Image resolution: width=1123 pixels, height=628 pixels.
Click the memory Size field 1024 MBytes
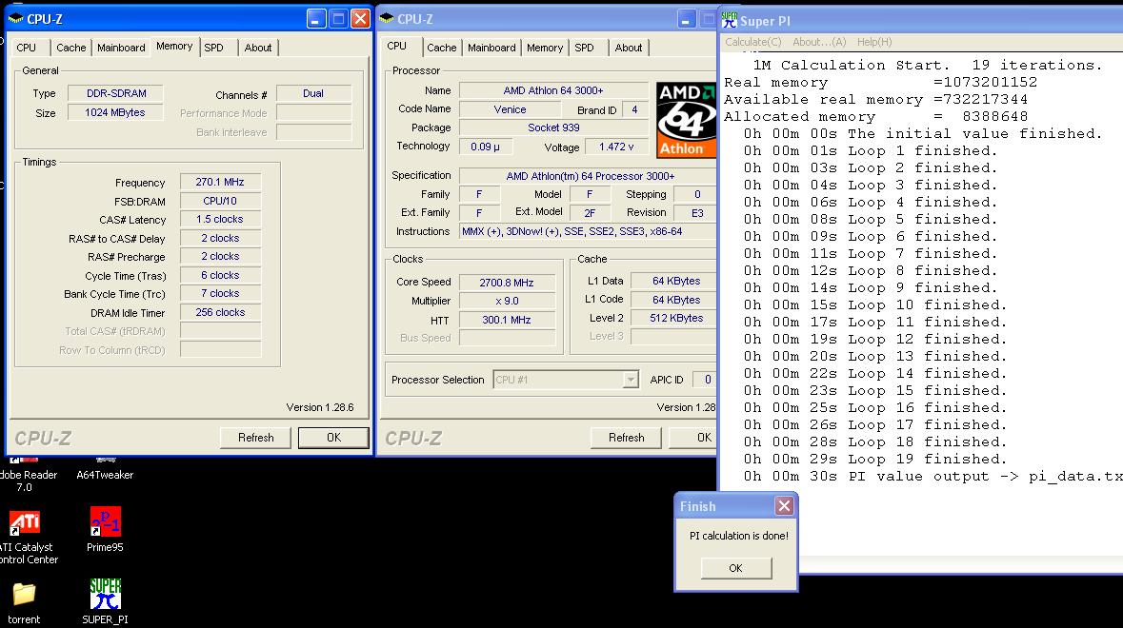(x=115, y=112)
